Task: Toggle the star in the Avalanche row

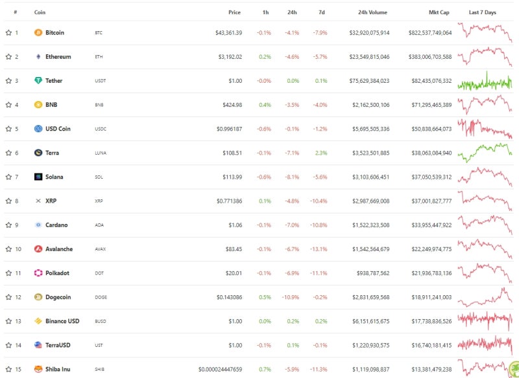Action: click(8, 249)
